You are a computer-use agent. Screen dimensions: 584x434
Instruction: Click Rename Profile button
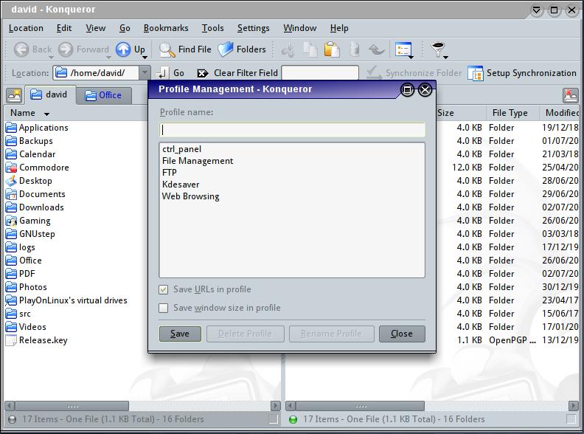tap(332, 334)
